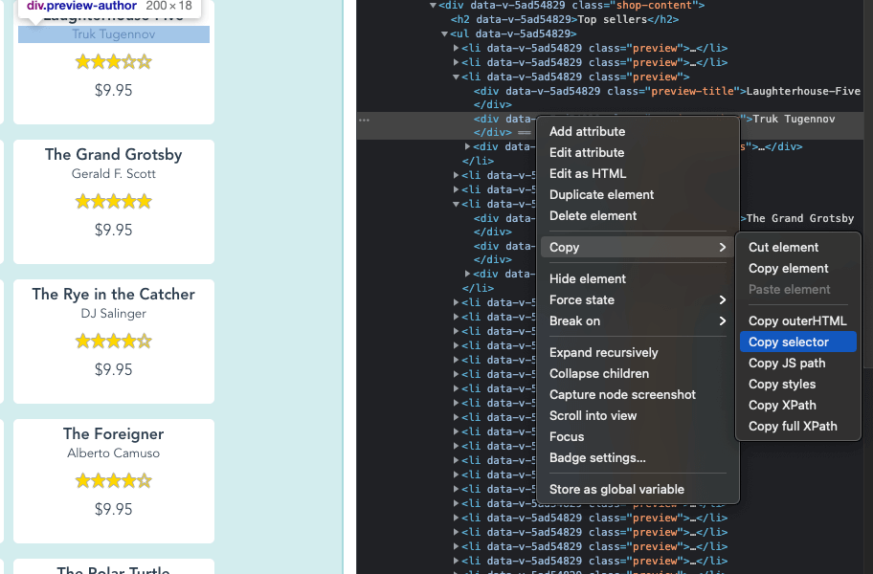Click The Grand Grotsby book title
873x574 pixels.
click(x=114, y=155)
